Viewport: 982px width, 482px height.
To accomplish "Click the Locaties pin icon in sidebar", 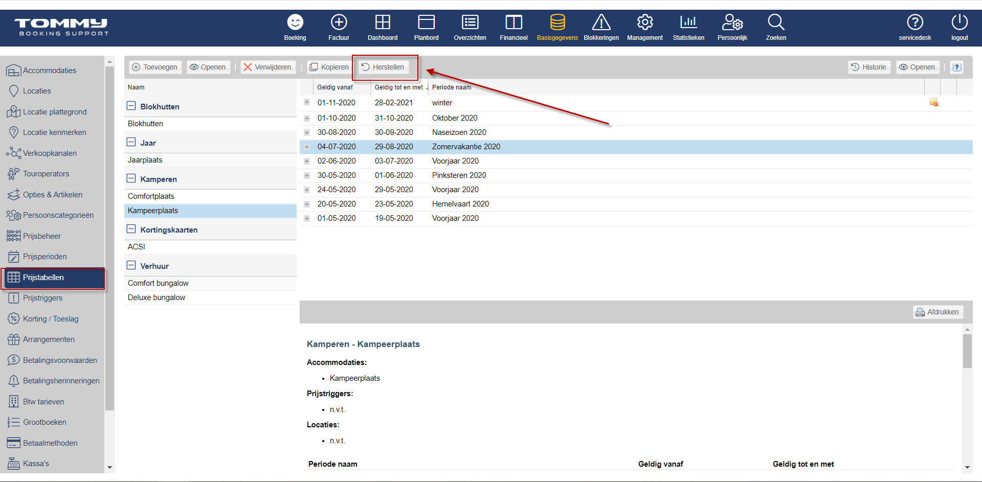I will click(x=14, y=91).
